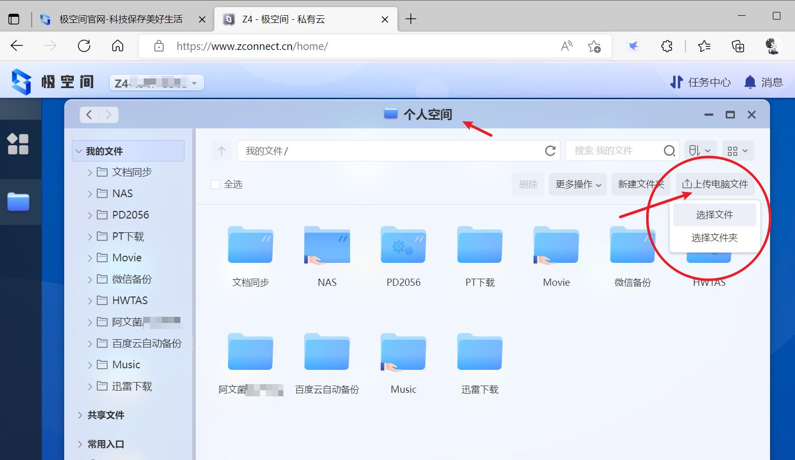Refresh the file list with circular arrow icon
The image size is (795, 460).
pos(550,150)
